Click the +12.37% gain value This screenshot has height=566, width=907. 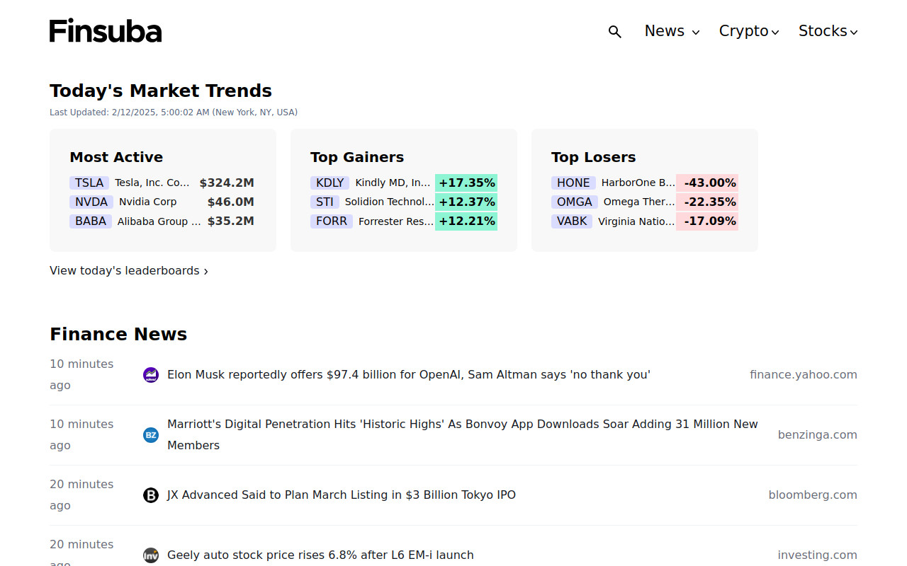[466, 202]
